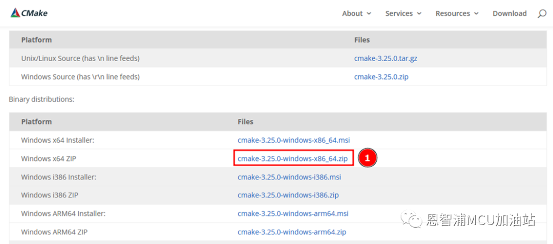Select 'Windows x64 Installer:' row label

click(x=58, y=140)
